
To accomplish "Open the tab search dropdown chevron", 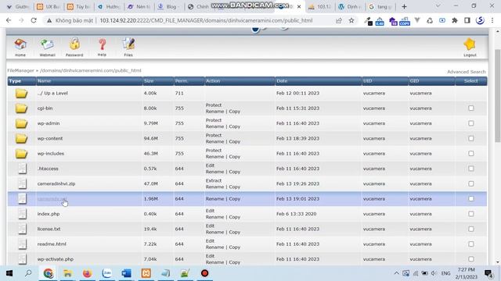I will tap(438, 6).
